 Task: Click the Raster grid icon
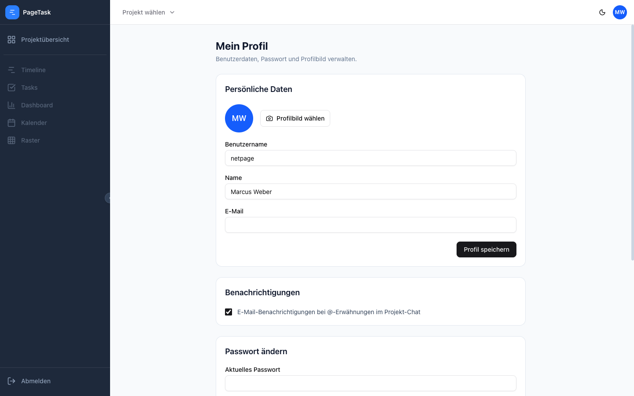coord(11,140)
